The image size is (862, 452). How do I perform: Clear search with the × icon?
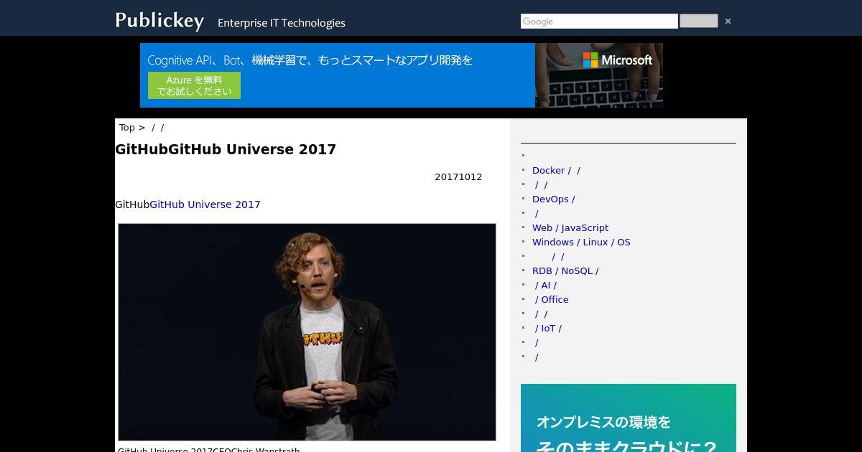tap(728, 22)
